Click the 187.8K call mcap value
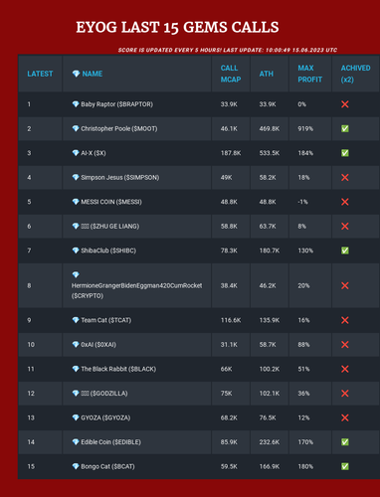The image size is (380, 497). [x=231, y=153]
